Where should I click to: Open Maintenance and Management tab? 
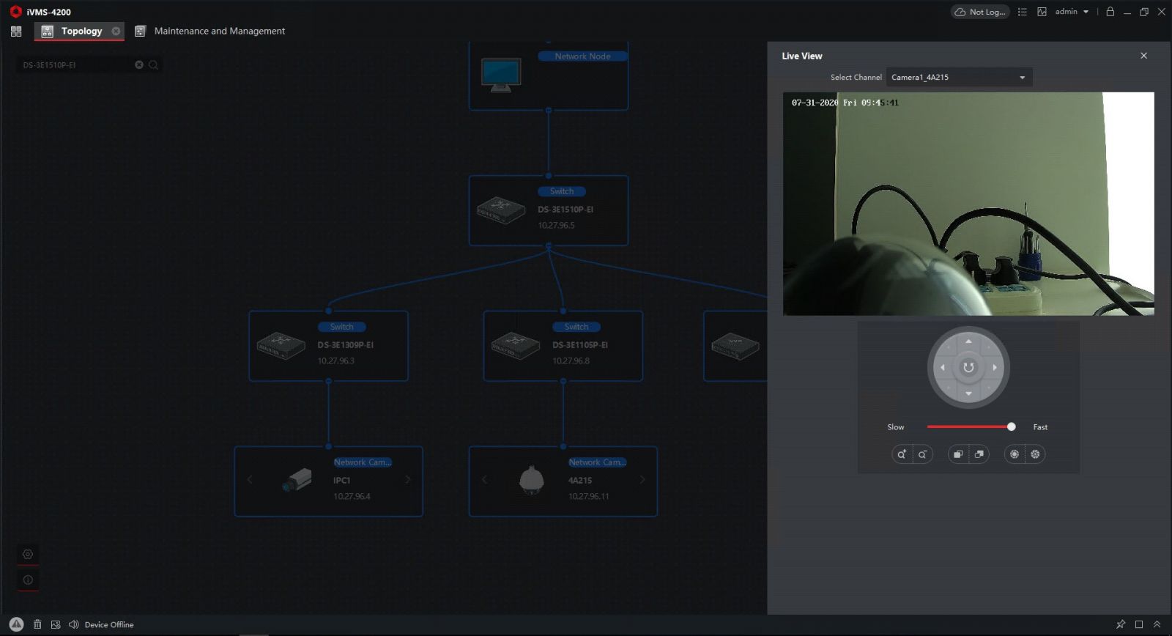click(x=219, y=32)
